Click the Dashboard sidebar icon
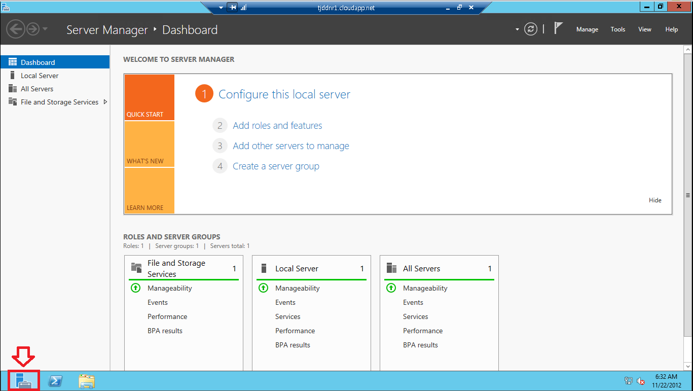 pyautogui.click(x=13, y=62)
